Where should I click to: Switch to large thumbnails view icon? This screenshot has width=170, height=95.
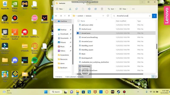tap(156, 77)
